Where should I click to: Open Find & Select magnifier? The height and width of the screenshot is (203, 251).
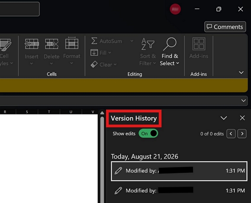coord(170,44)
